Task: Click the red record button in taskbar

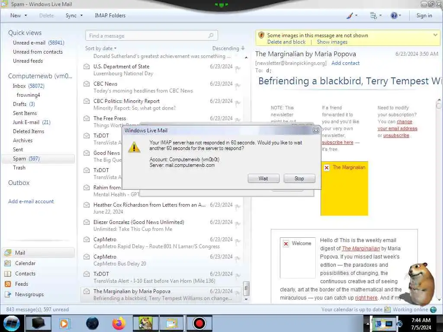Action: [x=199, y=323]
